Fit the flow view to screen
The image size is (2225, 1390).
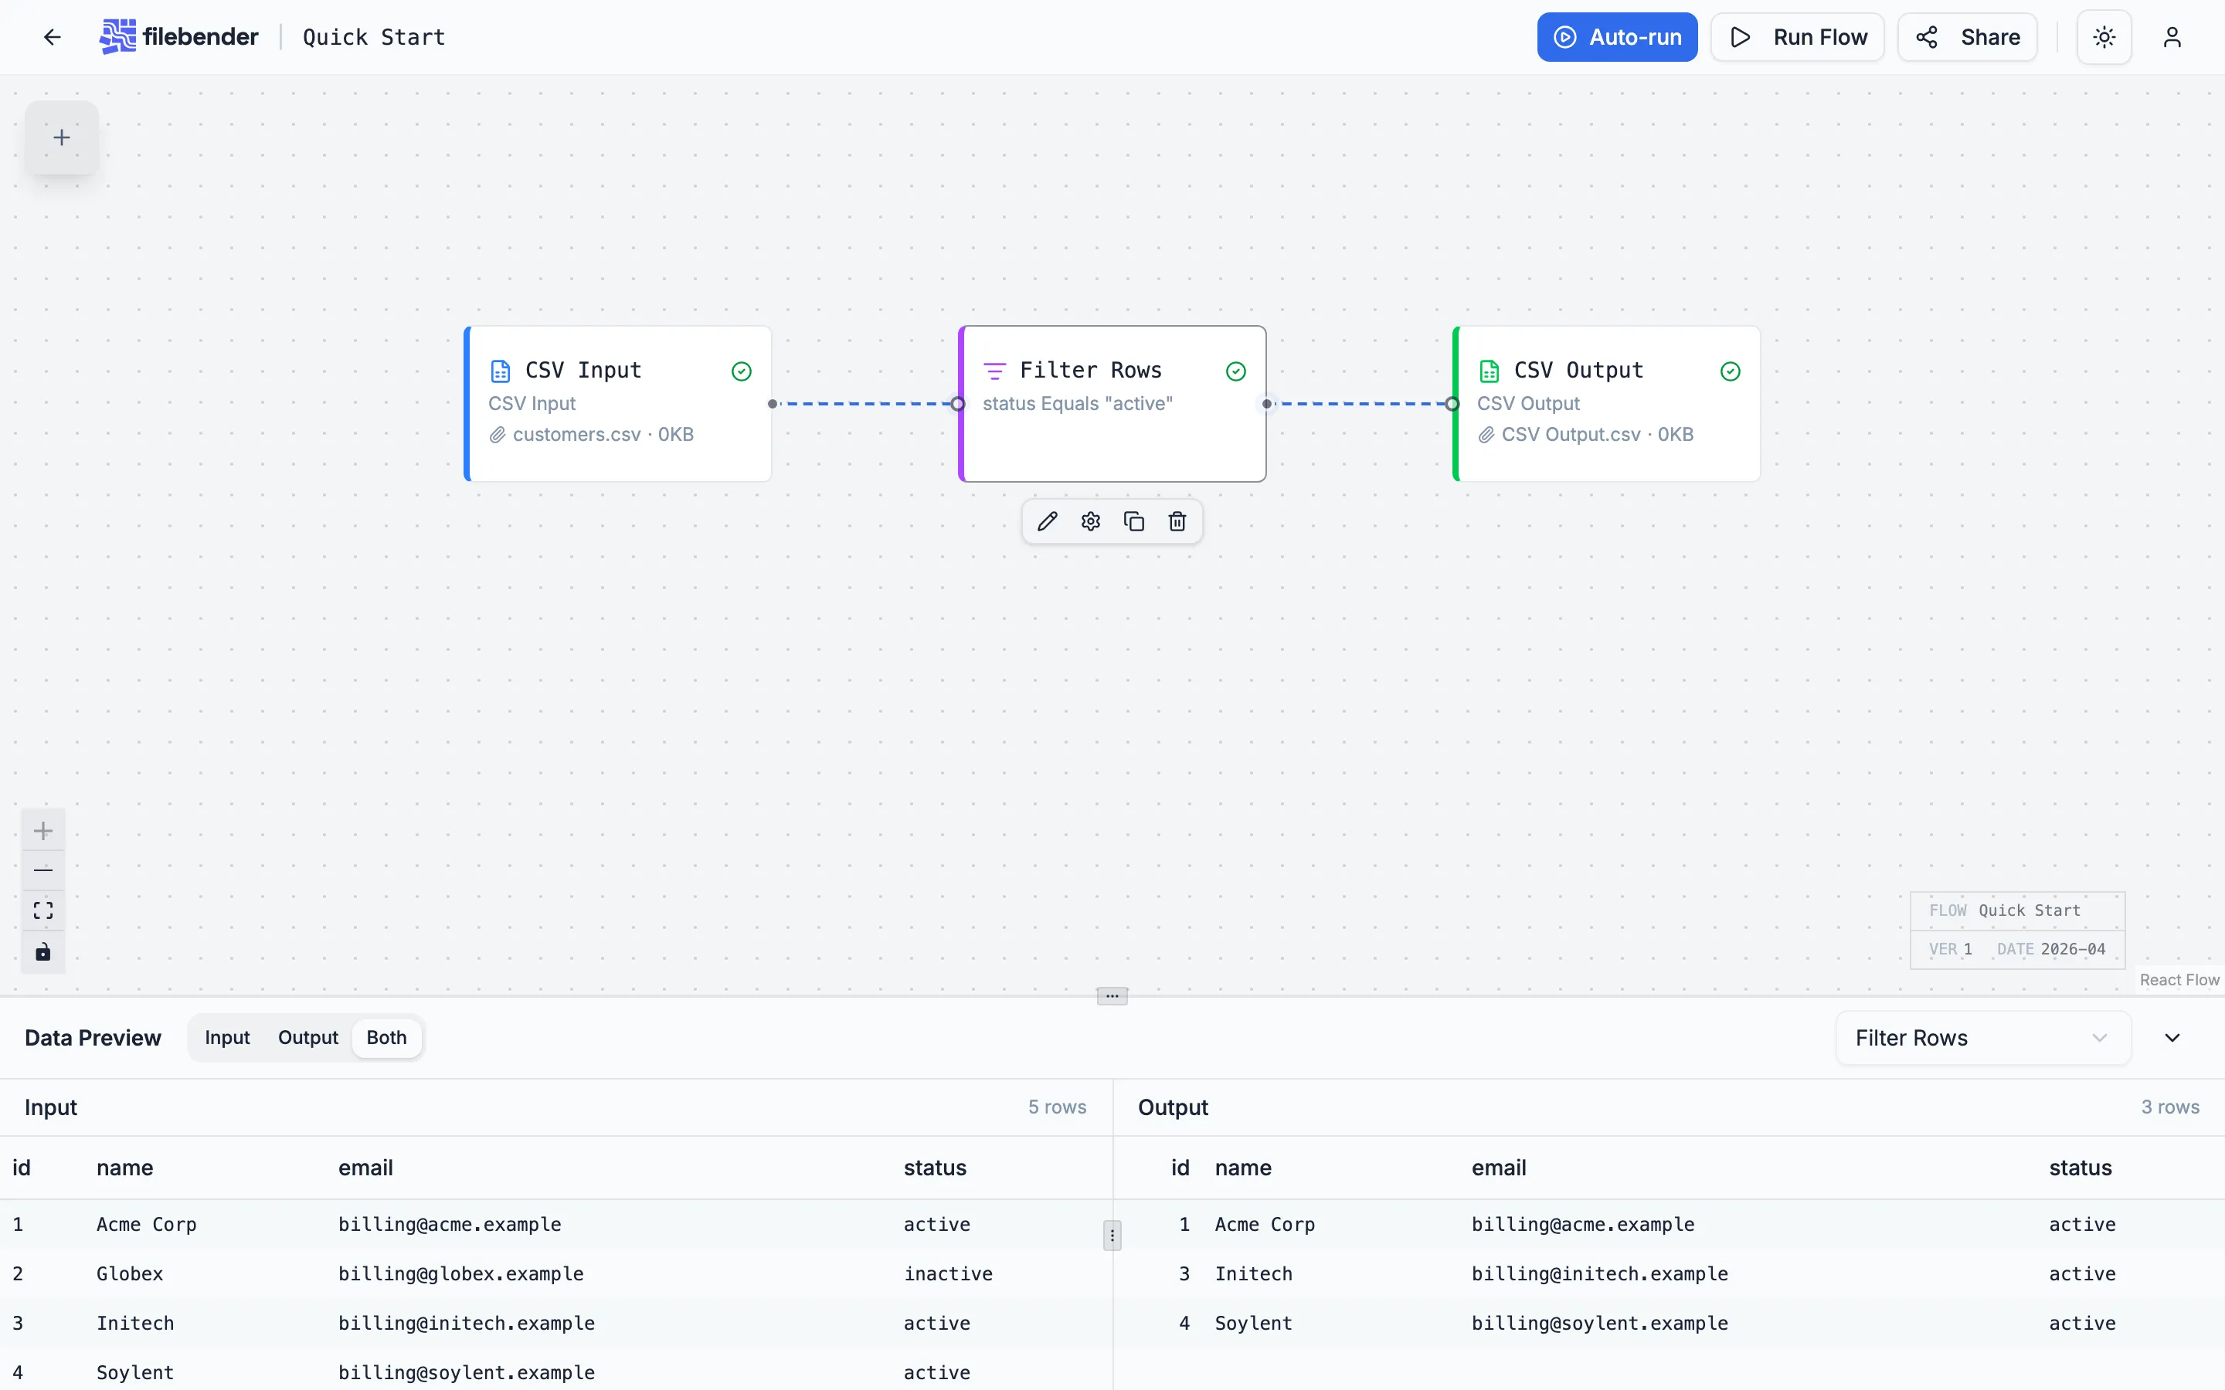coord(43,910)
